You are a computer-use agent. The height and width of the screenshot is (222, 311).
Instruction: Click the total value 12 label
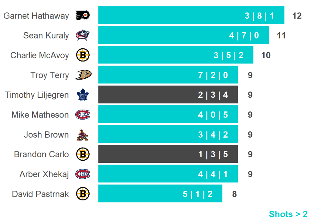[297, 16]
